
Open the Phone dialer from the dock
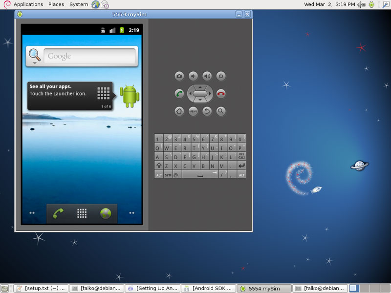[x=58, y=213]
